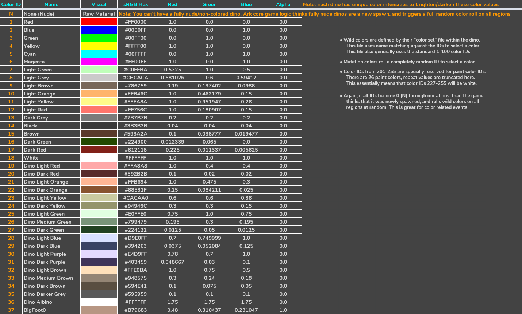Select the BigFoot0 color swatch
This screenshot has height=314, width=522.
(99, 310)
